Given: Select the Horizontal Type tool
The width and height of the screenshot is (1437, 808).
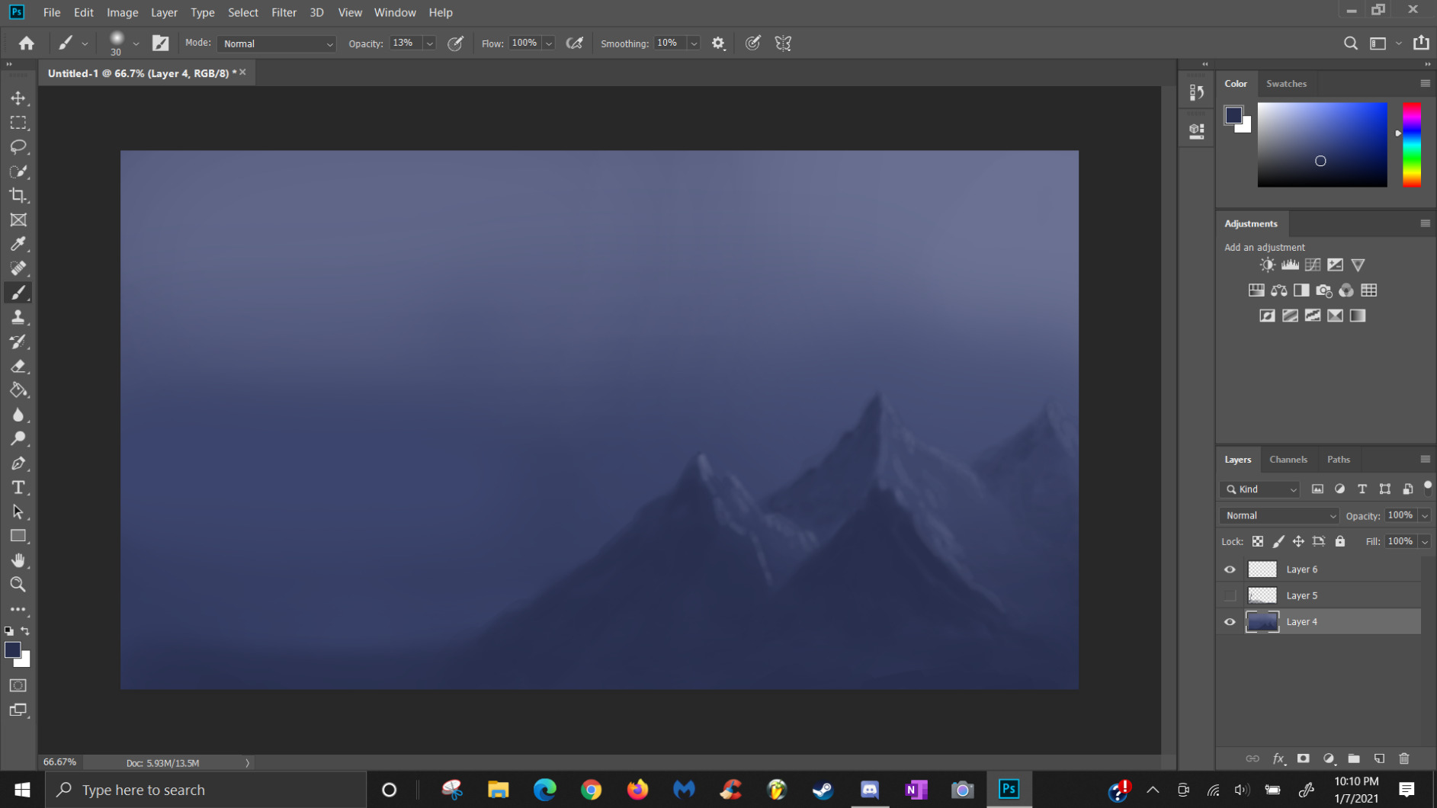Looking at the screenshot, I should tap(18, 488).
